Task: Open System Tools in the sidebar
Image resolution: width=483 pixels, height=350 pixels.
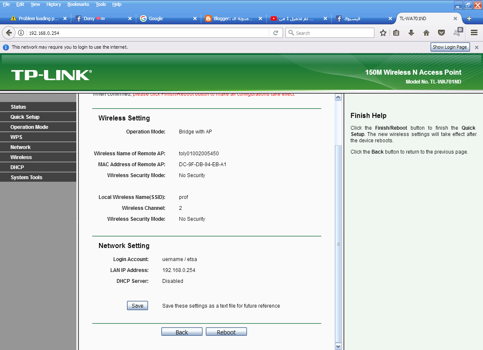Action: pos(38,178)
